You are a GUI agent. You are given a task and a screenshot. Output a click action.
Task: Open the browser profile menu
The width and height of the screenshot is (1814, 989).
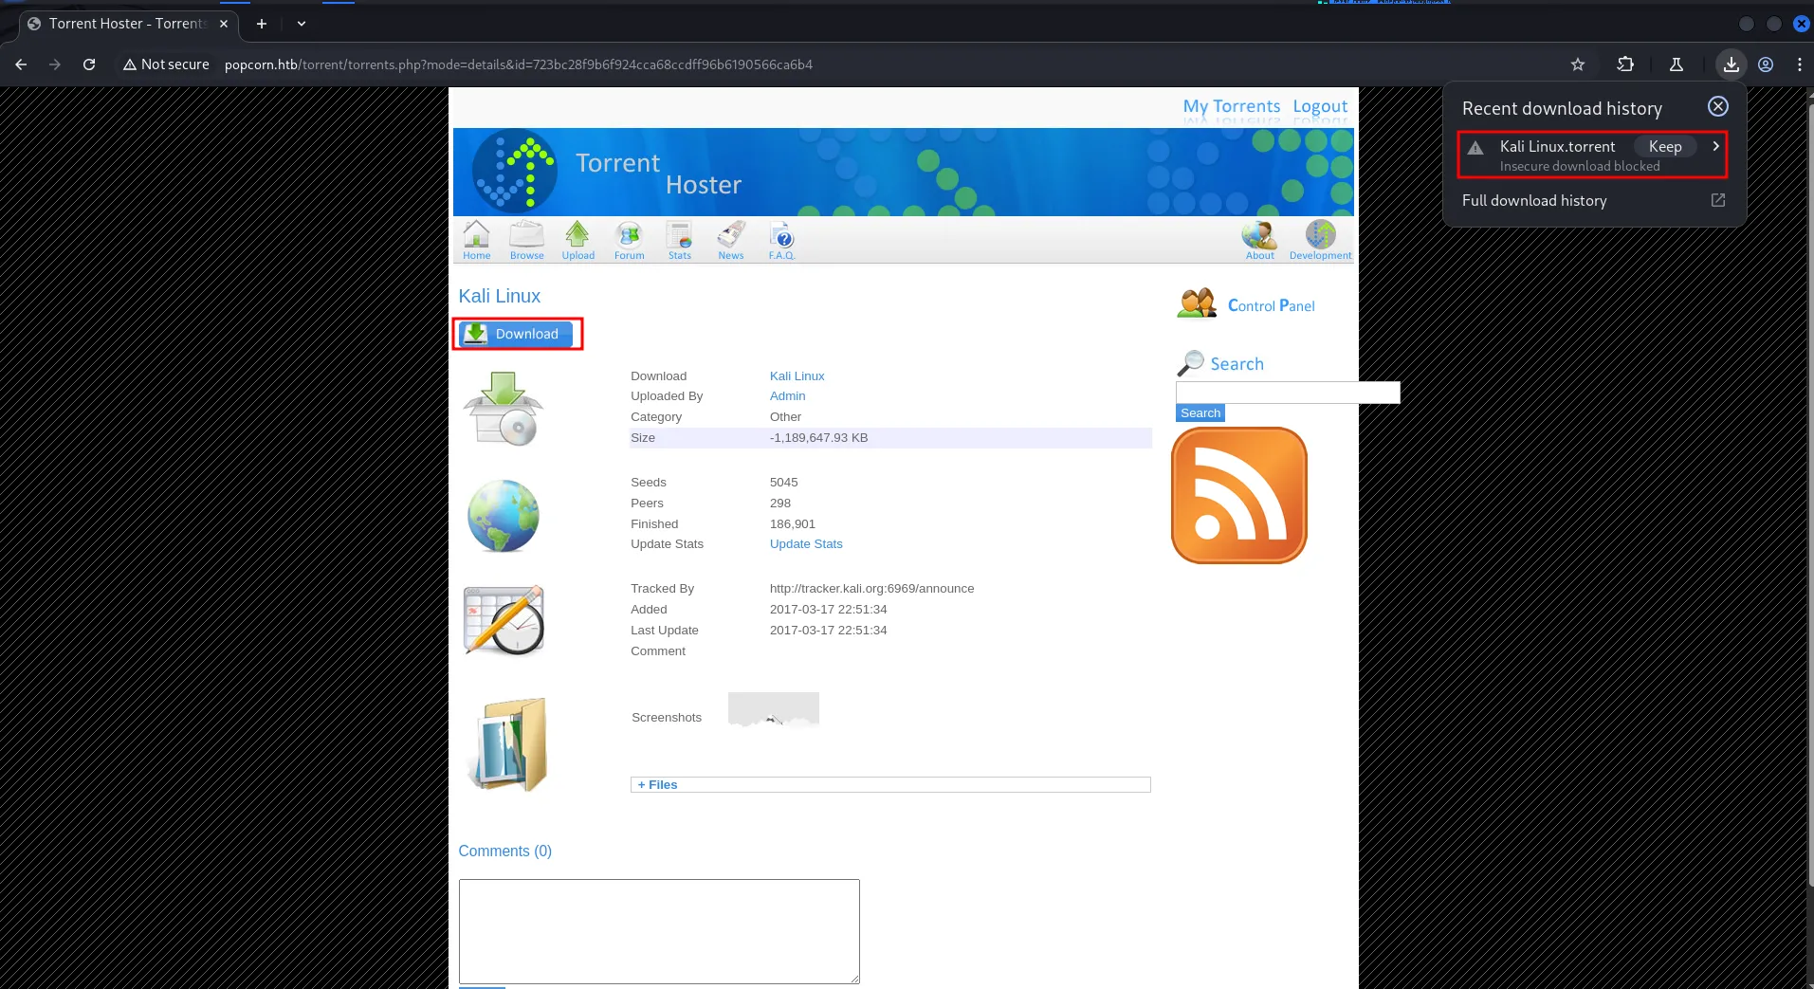pyautogui.click(x=1766, y=64)
